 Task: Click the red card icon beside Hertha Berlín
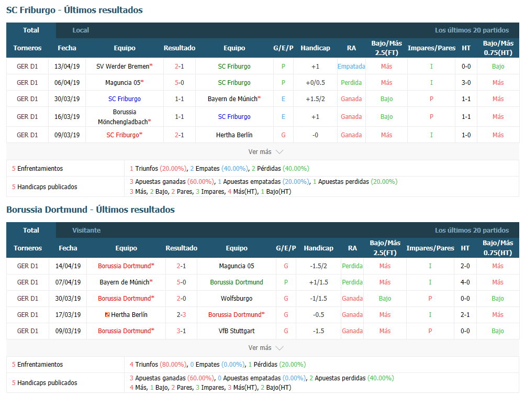[107, 315]
